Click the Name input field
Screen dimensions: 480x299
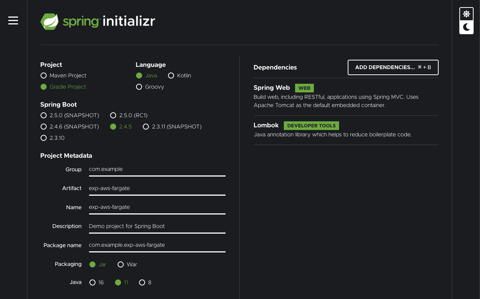(x=157, y=207)
